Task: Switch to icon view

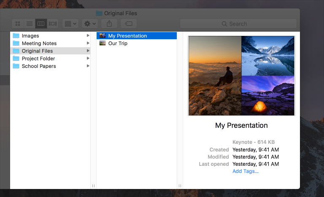Action: point(18,24)
